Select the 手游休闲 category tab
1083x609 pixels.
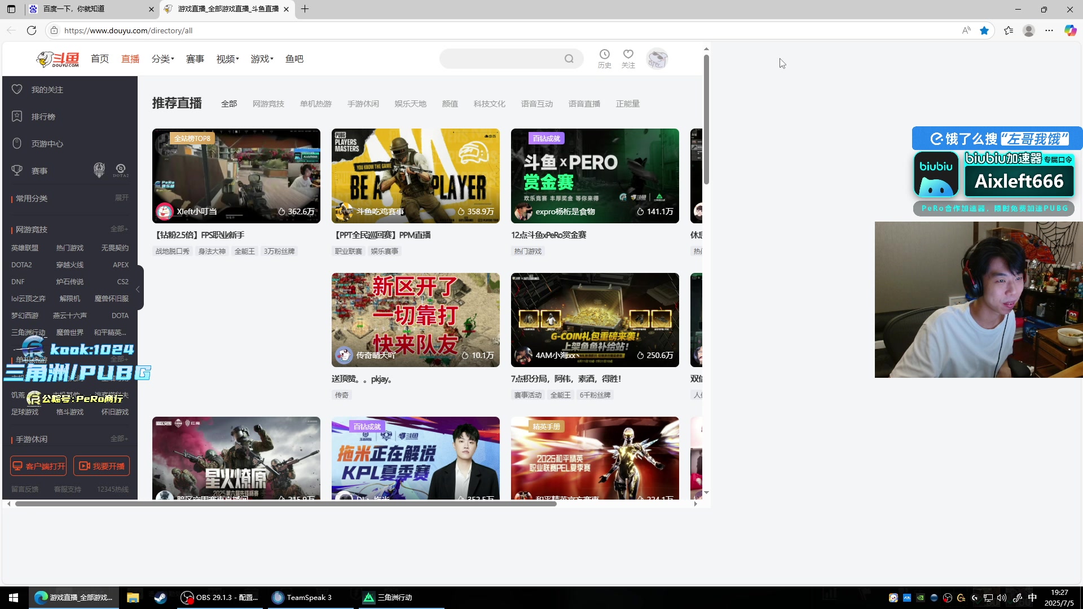(363, 104)
